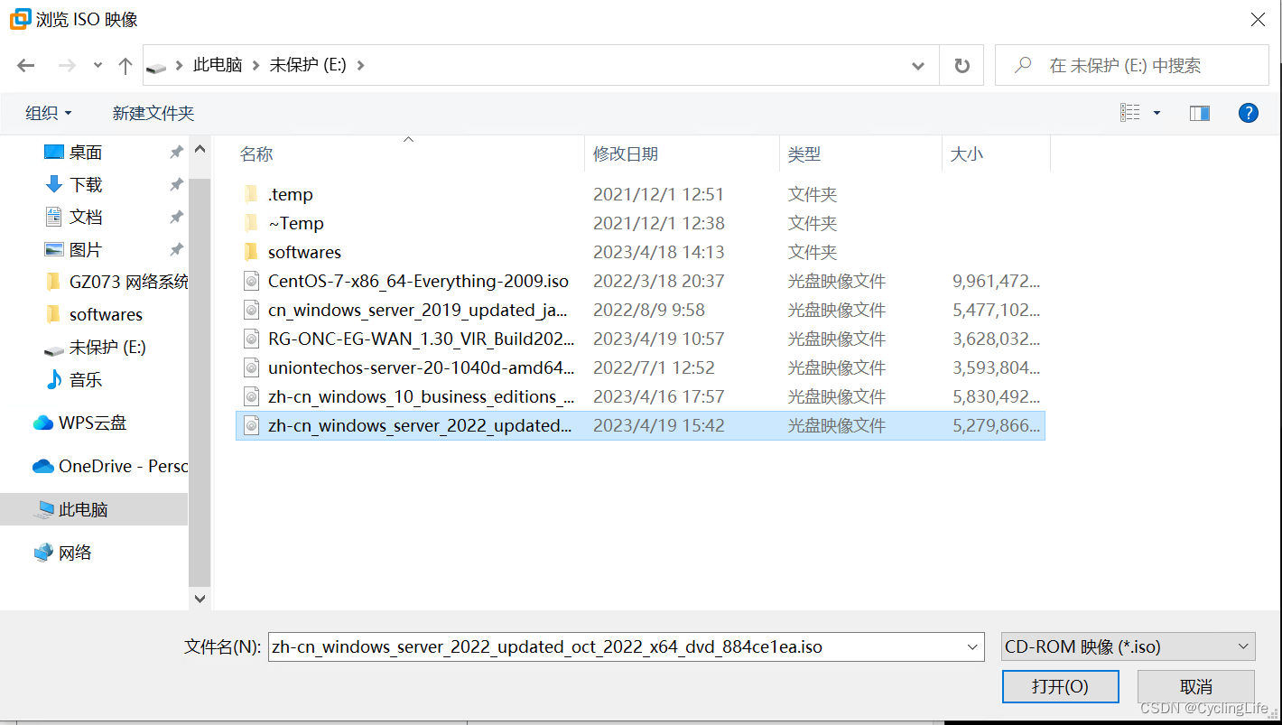Click the Back navigation arrow
The width and height of the screenshot is (1282, 725).
pos(25,66)
